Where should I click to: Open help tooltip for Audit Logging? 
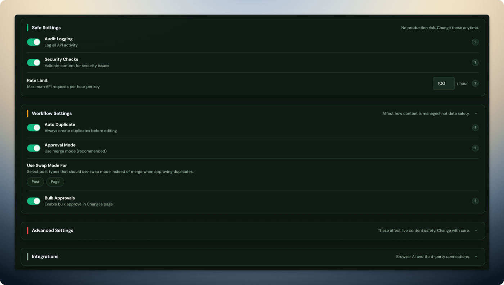pyautogui.click(x=475, y=42)
